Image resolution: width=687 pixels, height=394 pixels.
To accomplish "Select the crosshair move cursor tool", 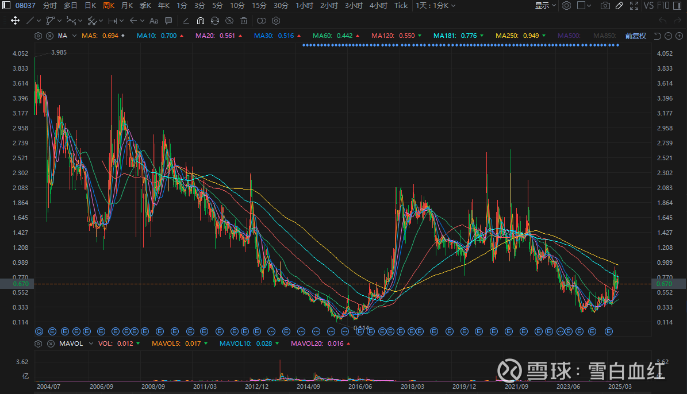I will 15,21.
